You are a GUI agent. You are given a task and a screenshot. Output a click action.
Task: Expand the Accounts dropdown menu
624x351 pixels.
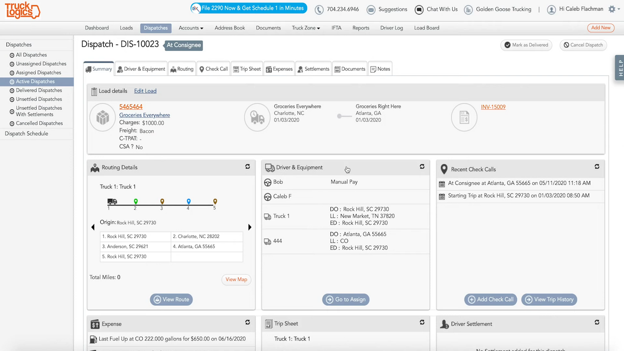point(191,28)
